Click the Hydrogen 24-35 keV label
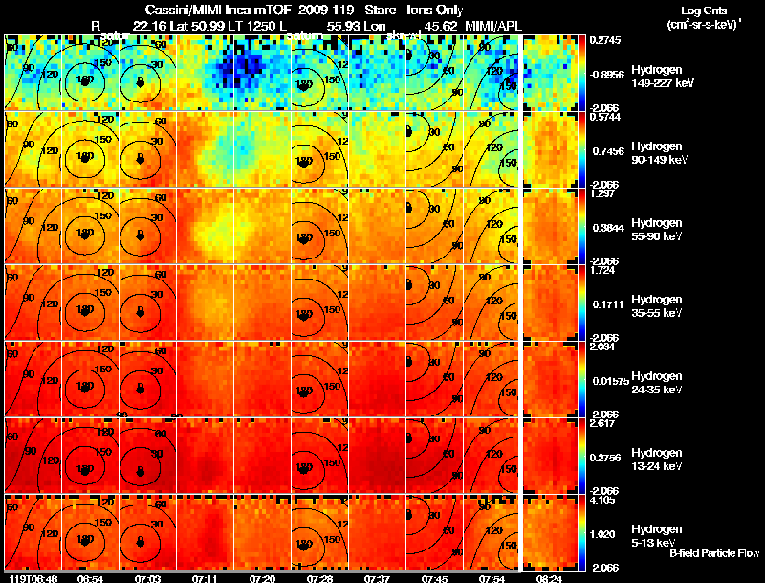This screenshot has width=765, height=583. point(657,383)
